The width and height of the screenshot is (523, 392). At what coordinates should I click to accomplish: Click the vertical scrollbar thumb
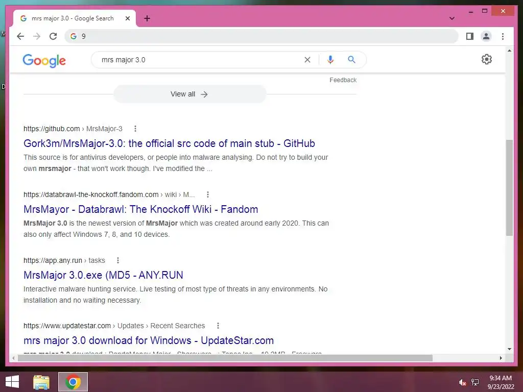(x=509, y=188)
